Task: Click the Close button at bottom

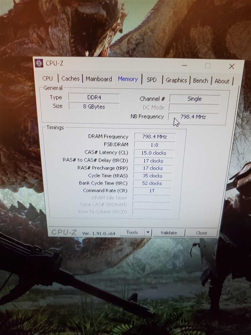Action: pos(201,233)
